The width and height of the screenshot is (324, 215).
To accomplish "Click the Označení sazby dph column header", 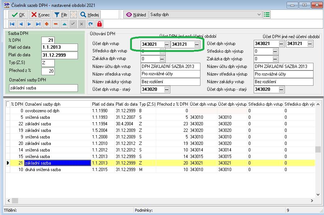I will [58, 104].
